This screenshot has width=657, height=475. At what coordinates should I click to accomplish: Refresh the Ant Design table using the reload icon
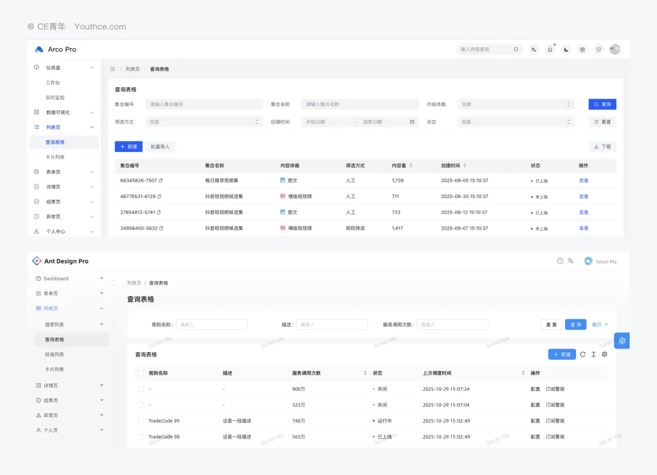coord(583,355)
